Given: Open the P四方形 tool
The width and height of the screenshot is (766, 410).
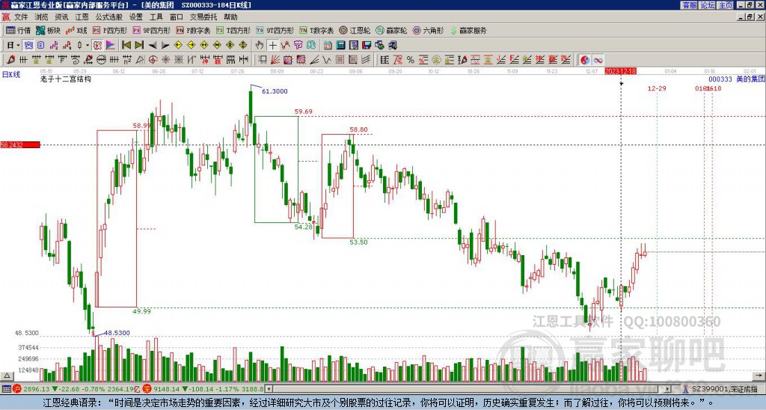Looking at the screenshot, I should (x=110, y=30).
